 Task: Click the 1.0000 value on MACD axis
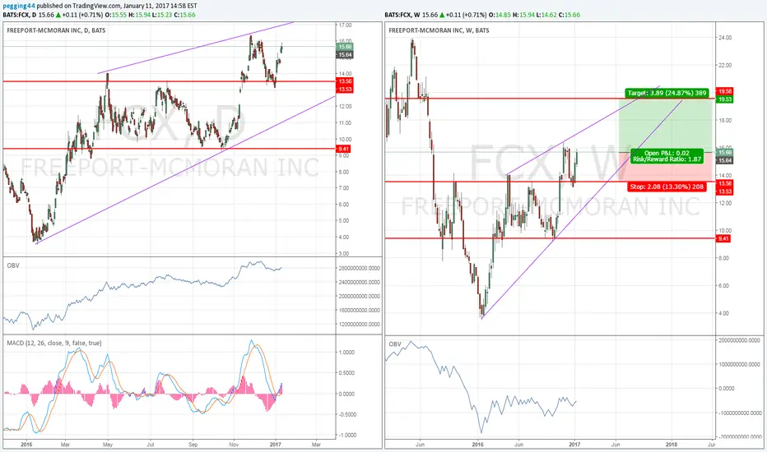coord(346,352)
